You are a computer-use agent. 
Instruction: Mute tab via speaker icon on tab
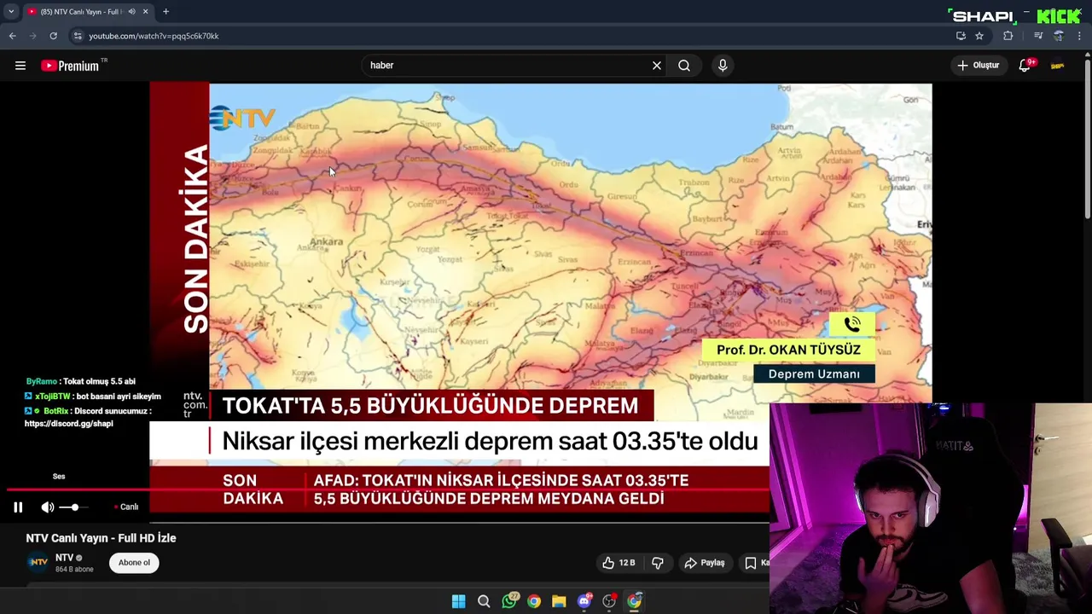coord(131,12)
